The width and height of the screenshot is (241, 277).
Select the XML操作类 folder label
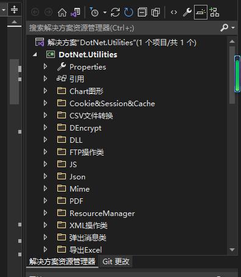[x=88, y=226]
